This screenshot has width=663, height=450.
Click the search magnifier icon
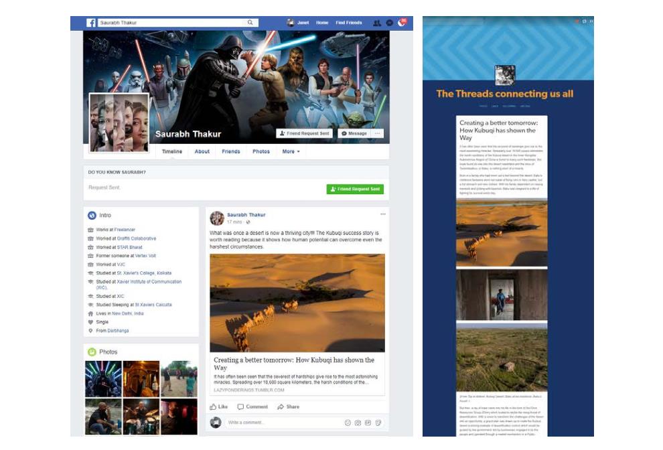[250, 22]
